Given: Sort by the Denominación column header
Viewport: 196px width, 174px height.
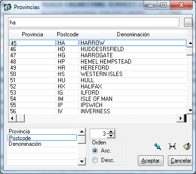Looking at the screenshot, I should click(x=133, y=34).
